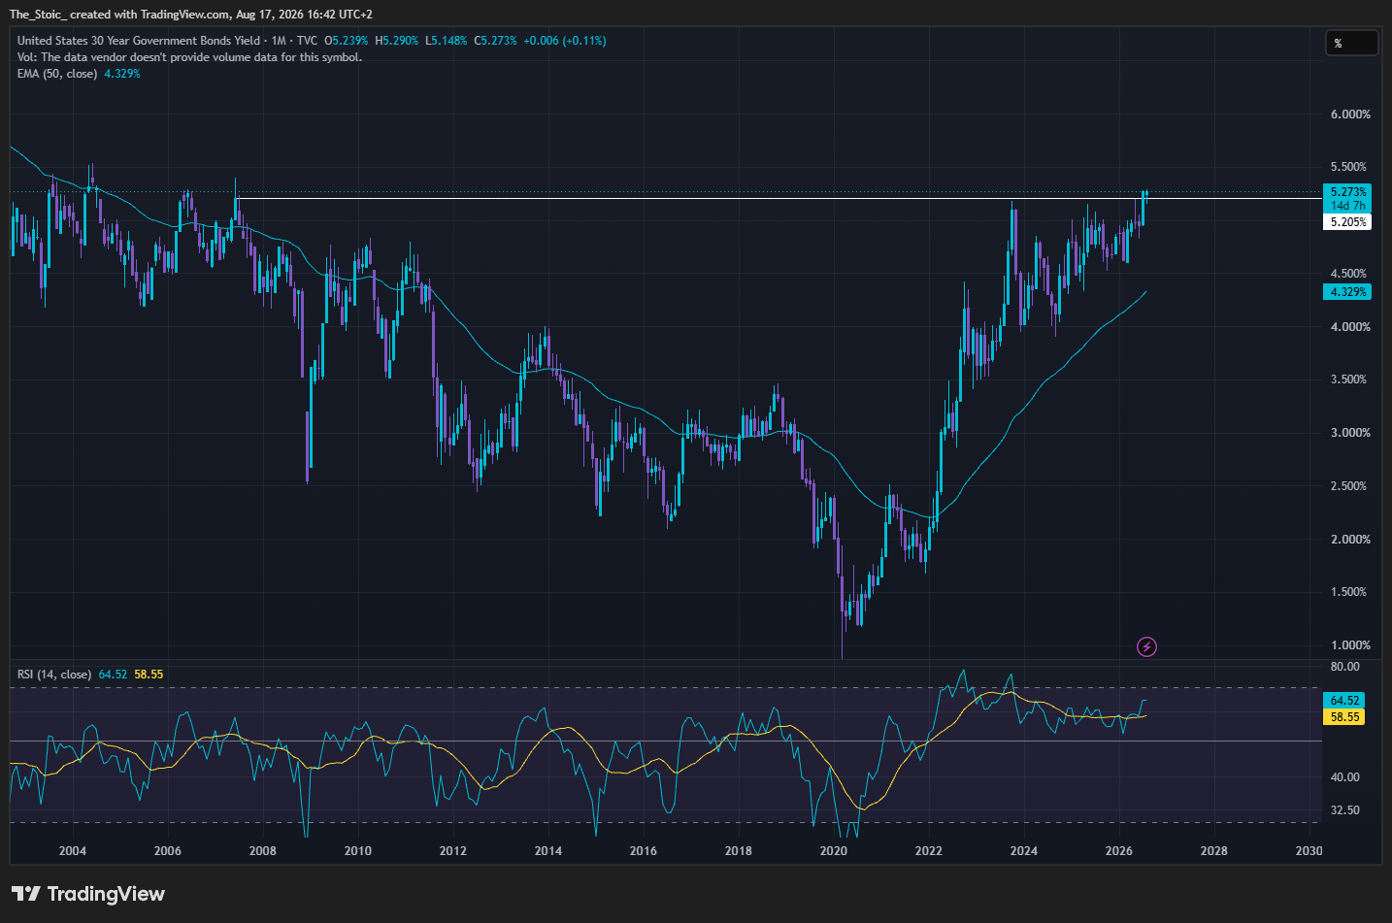Click the 2022 label on the time axis
This screenshot has width=1392, height=923.
(929, 851)
